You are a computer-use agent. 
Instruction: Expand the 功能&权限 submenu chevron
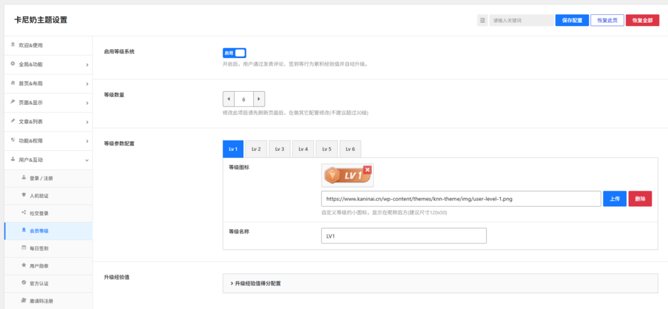pyautogui.click(x=87, y=141)
